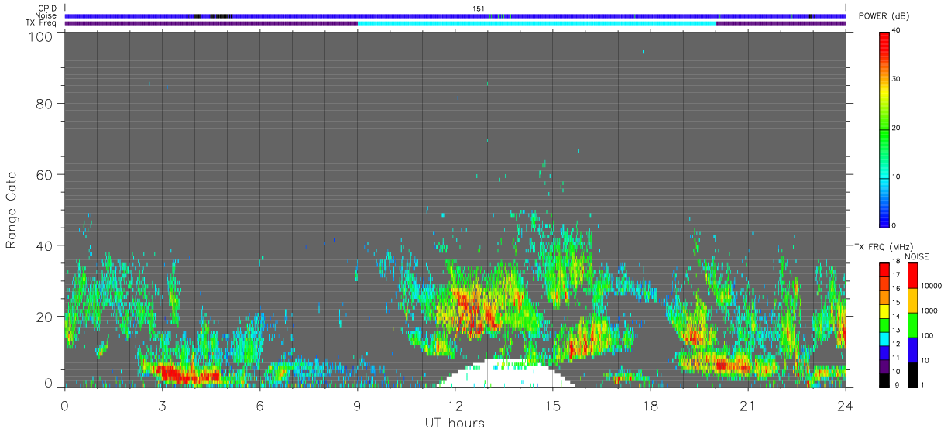Select the 12 mark on the UT hours axis

[455, 405]
